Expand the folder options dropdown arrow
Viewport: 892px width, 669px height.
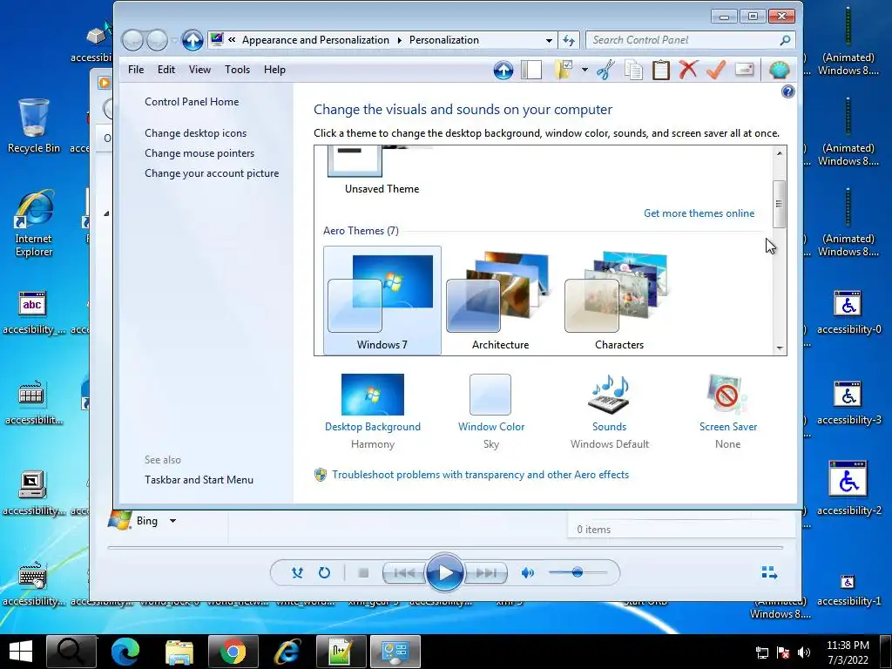pos(585,70)
